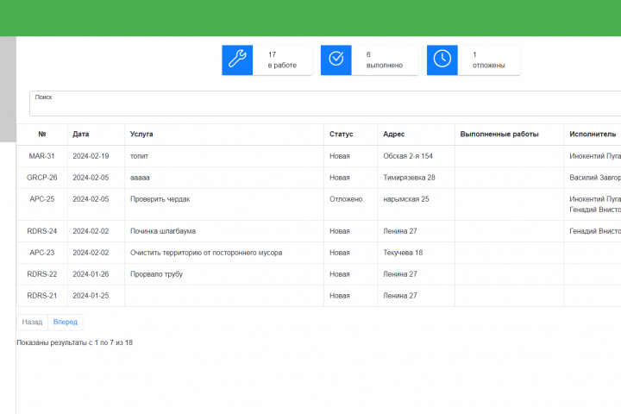Go to next page with Вперед
621x414 pixels.
click(66, 322)
